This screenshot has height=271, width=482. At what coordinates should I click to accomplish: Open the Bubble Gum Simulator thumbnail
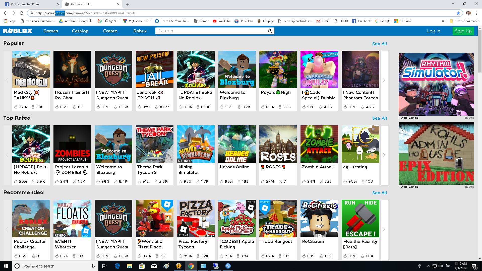coord(319,70)
